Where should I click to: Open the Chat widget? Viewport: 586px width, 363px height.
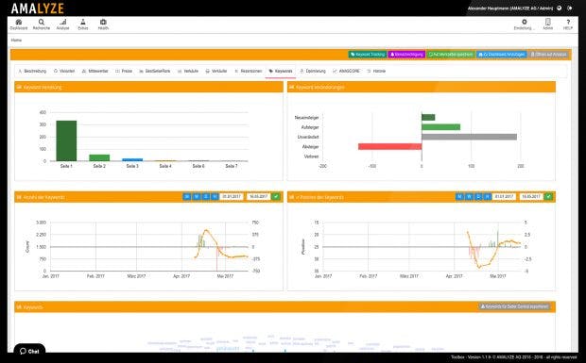[29, 351]
